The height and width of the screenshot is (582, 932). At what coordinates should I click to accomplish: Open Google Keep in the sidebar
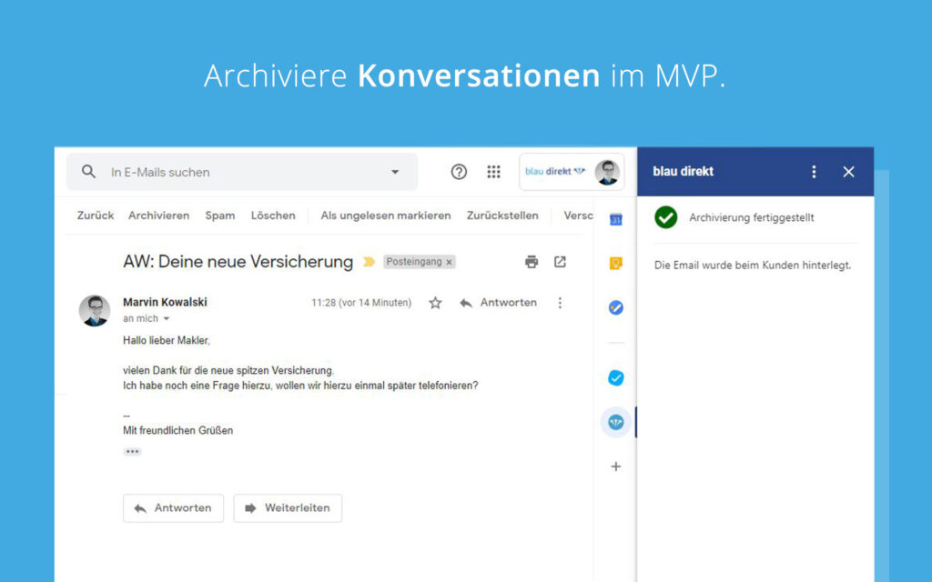pyautogui.click(x=616, y=263)
